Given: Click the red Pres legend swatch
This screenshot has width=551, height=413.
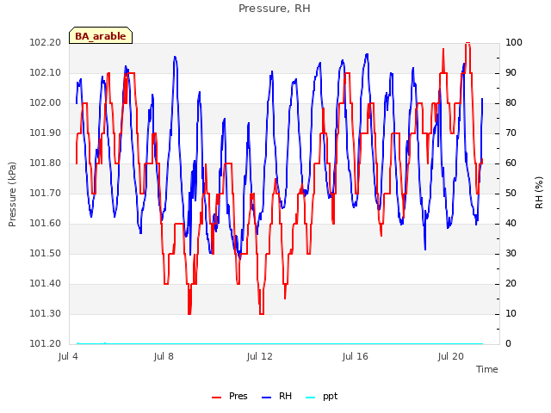Looking at the screenshot, I should 216,398.
